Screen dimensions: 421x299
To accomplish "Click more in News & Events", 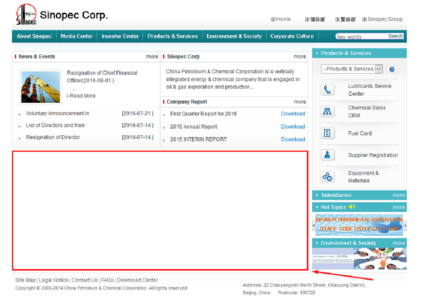I will (152, 57).
